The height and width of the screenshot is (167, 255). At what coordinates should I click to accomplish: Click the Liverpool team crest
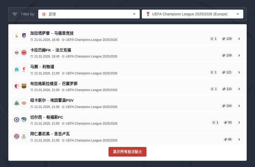pyautogui.click(x=24, y=69)
